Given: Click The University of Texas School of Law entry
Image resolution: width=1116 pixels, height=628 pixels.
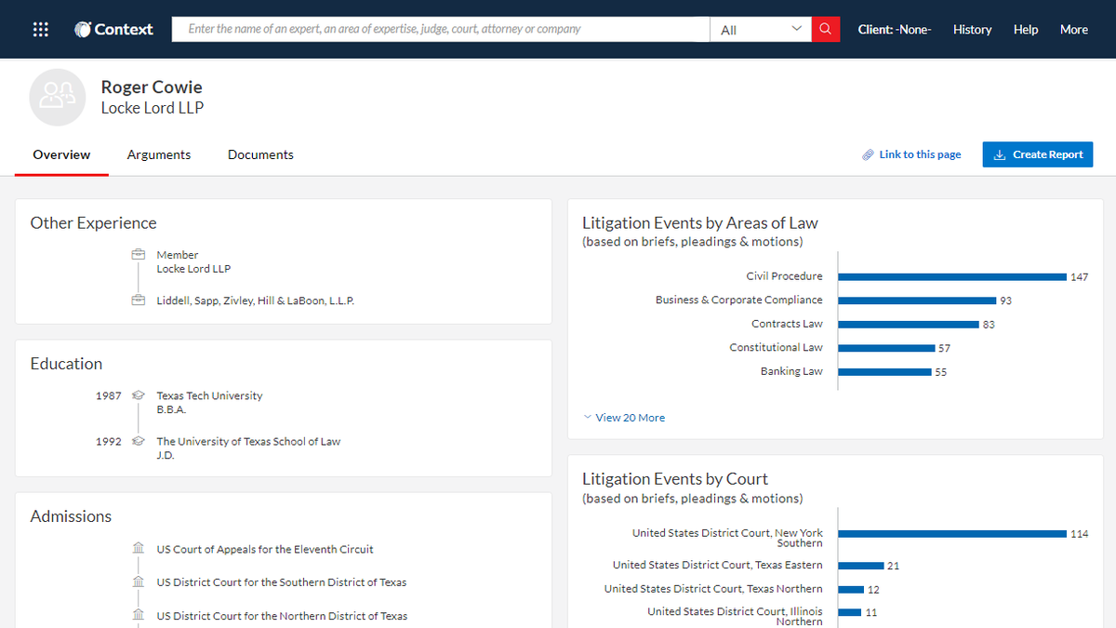Looking at the screenshot, I should pyautogui.click(x=248, y=441).
